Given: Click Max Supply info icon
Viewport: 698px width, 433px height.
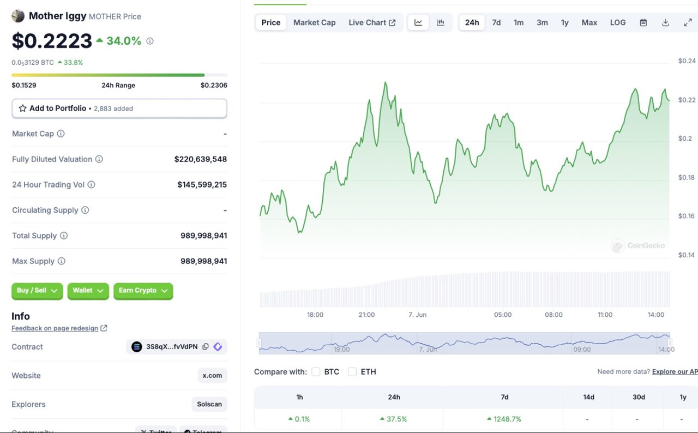Looking at the screenshot, I should (x=62, y=261).
